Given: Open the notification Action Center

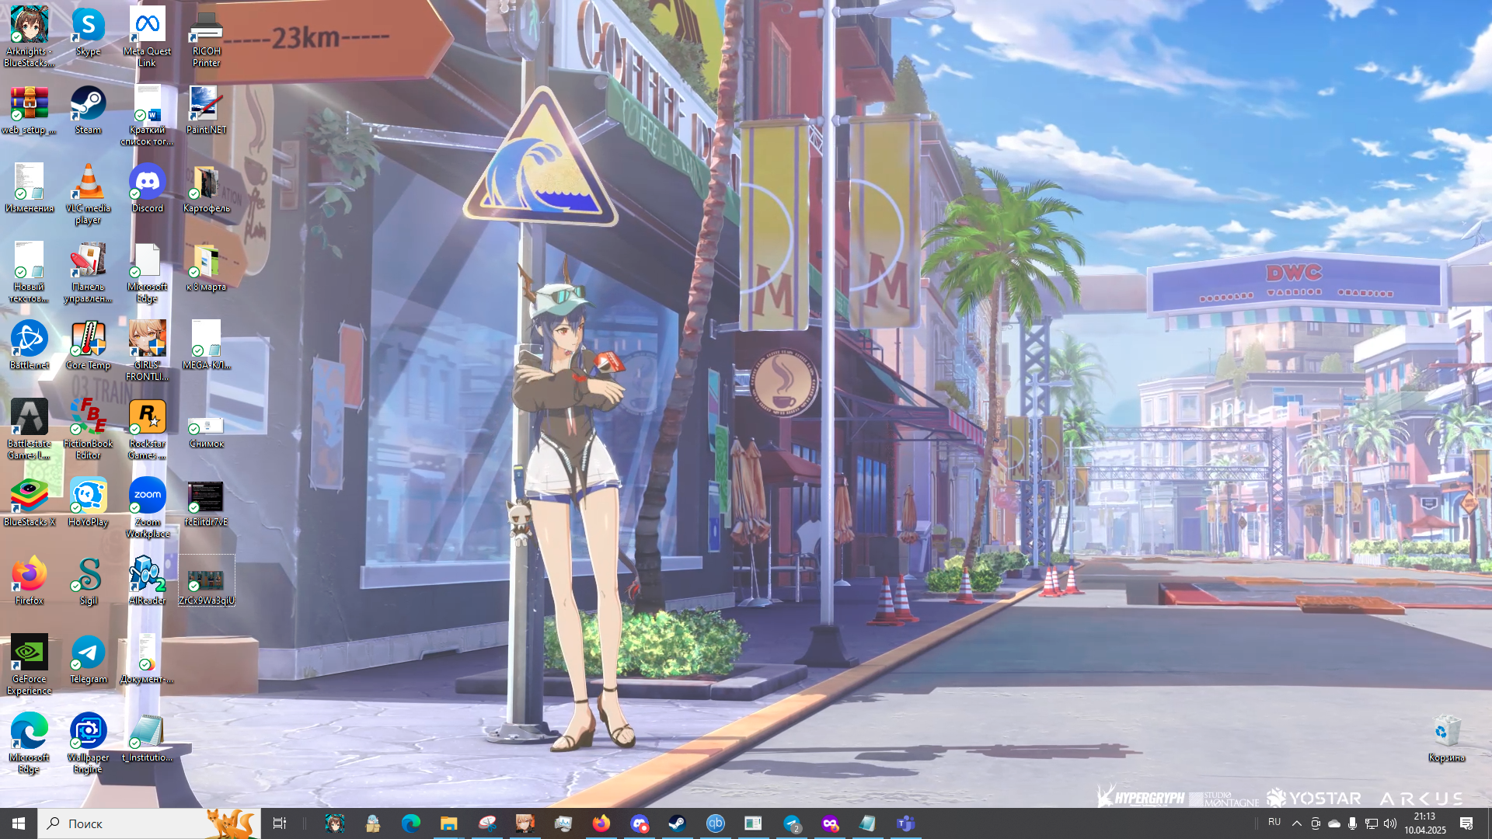Looking at the screenshot, I should coord(1466,823).
